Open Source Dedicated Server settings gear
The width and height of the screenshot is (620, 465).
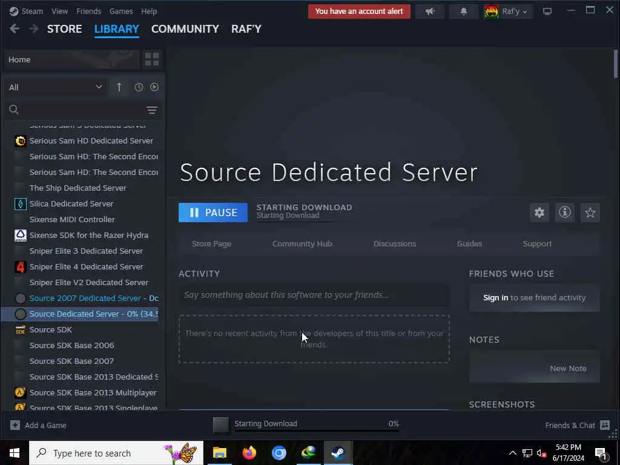coord(539,213)
